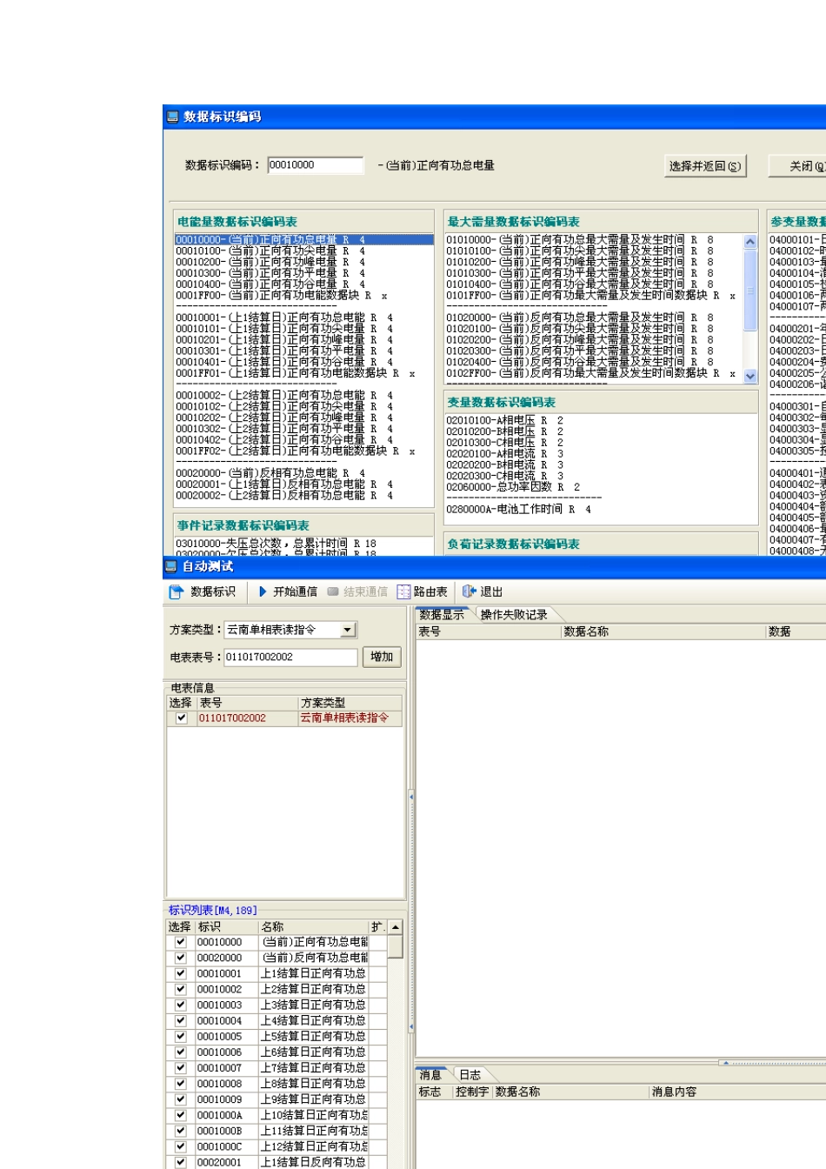
Task: Toggle checkbox for identifier 00010004
Action: (180, 1020)
